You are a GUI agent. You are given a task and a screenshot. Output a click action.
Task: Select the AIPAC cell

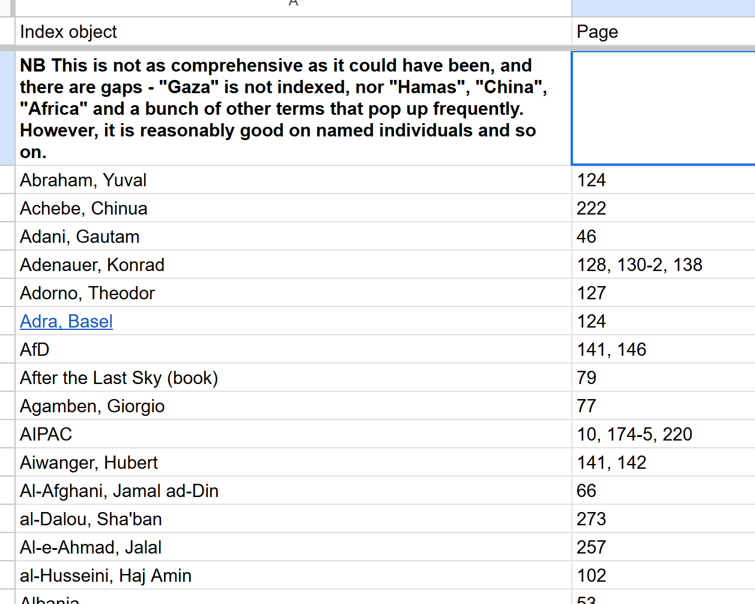[293, 435]
